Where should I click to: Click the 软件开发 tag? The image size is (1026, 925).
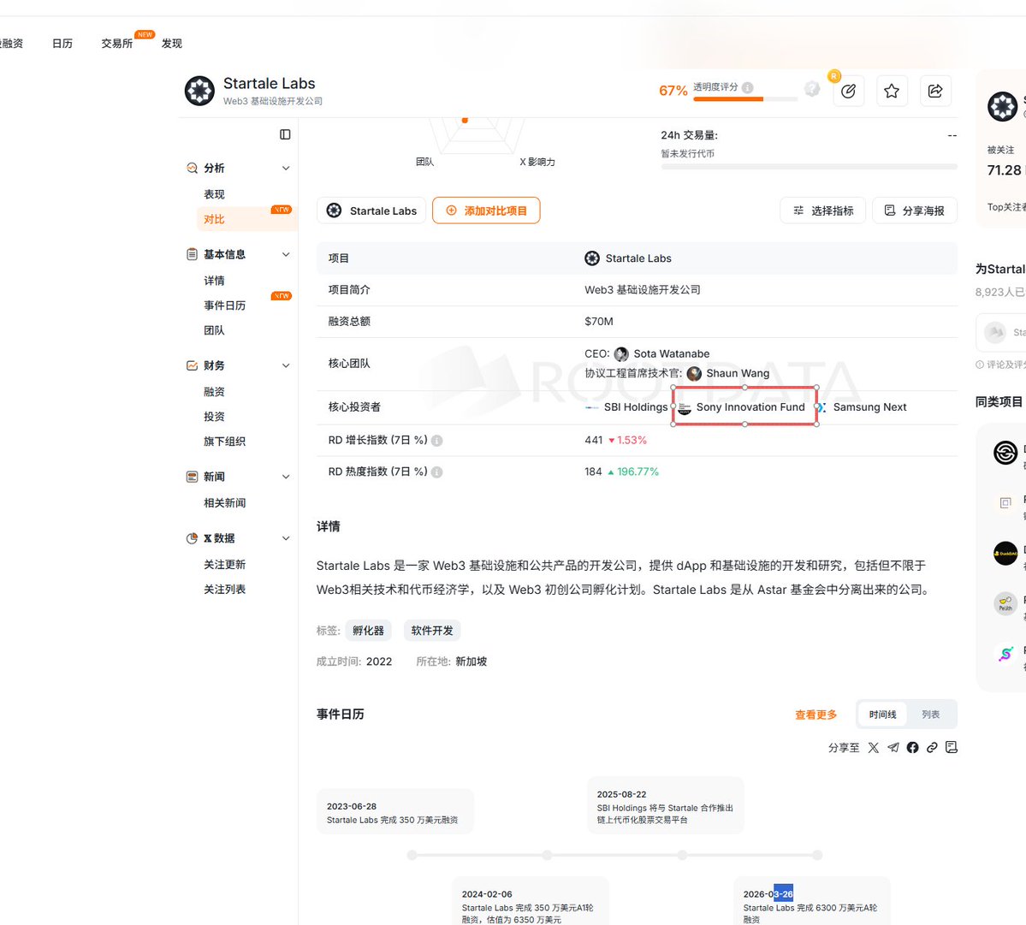pos(432,631)
